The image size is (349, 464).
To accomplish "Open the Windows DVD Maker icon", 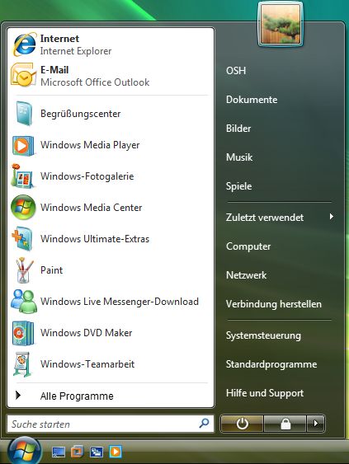I will 23,333.
